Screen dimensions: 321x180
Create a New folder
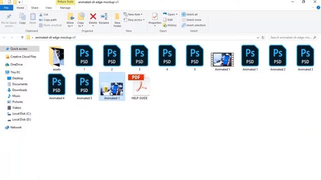coord(117,20)
